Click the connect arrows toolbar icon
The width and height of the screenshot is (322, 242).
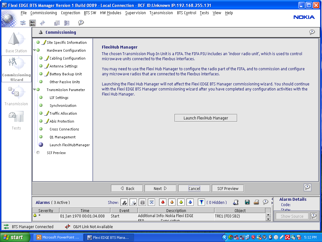coord(23,23)
